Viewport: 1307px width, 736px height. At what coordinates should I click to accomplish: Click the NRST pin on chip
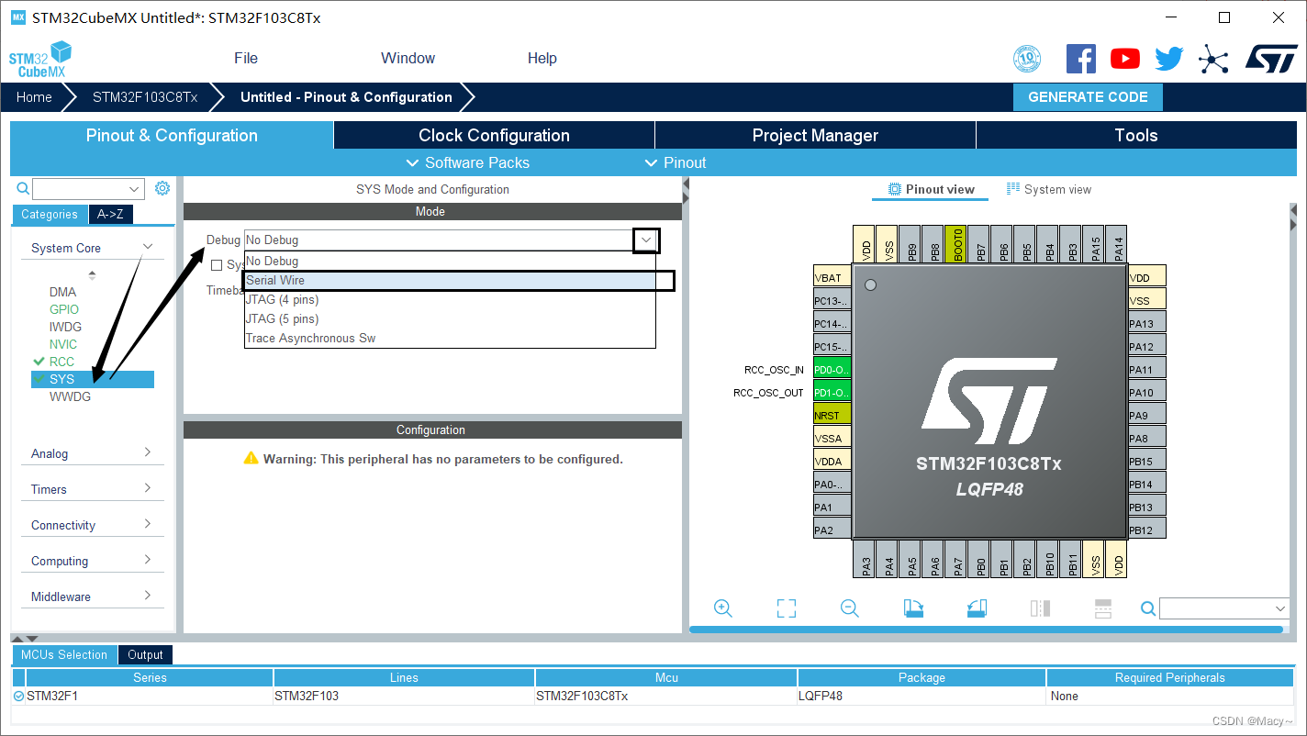tap(832, 415)
